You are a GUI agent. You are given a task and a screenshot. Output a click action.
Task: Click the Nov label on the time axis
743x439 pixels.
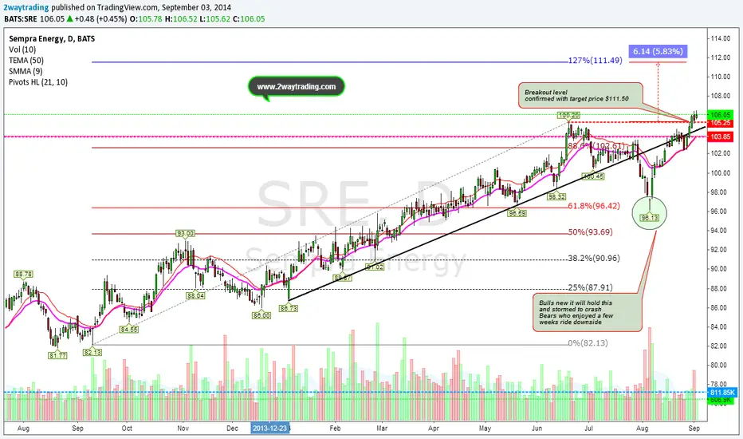(183, 428)
